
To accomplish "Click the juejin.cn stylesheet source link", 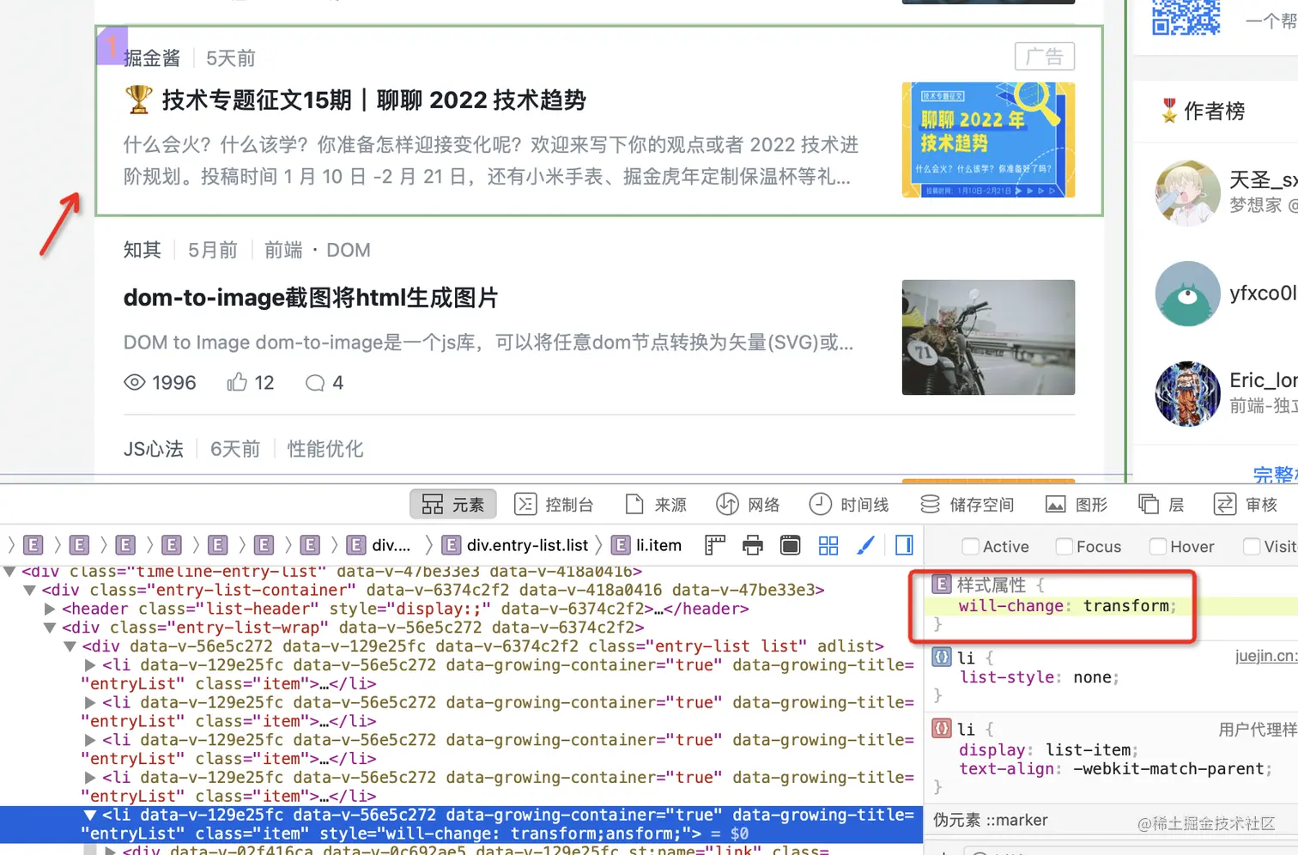I will (1266, 656).
